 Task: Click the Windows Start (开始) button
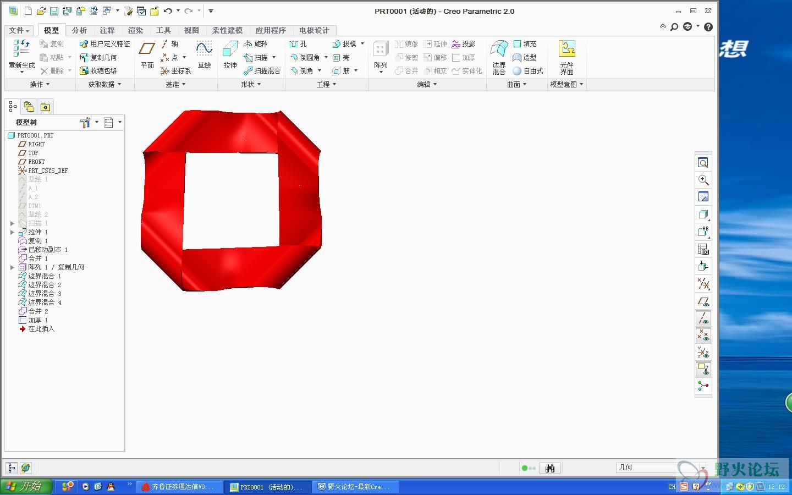(x=26, y=486)
